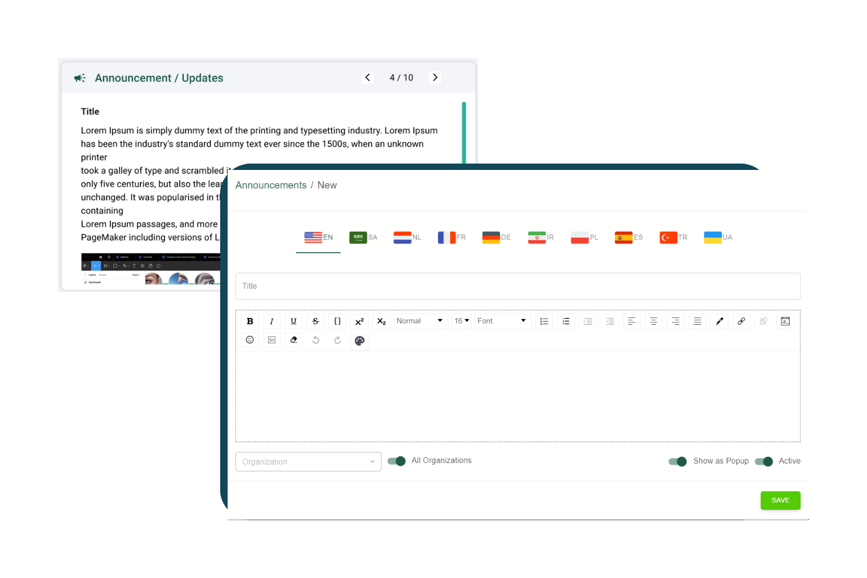Screen dimensions: 867x578
Task: Open the text color picker pen
Action: coord(720,321)
